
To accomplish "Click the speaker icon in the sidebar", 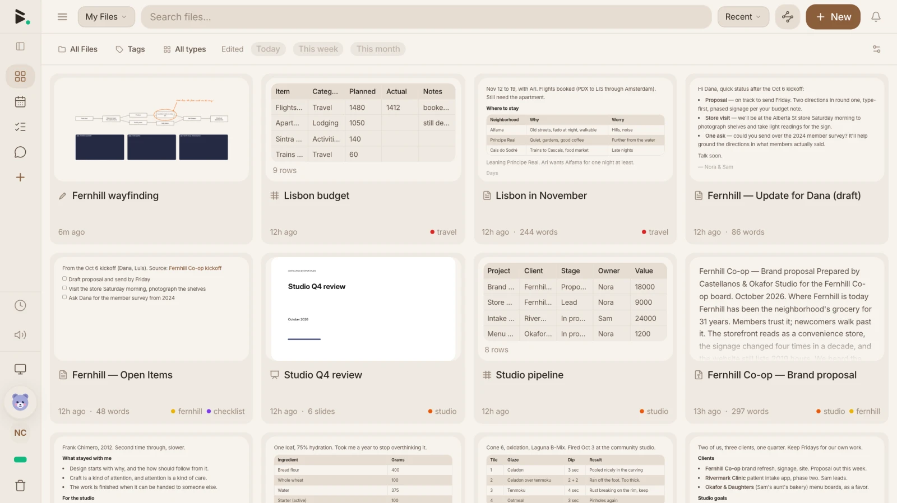I will 20,335.
